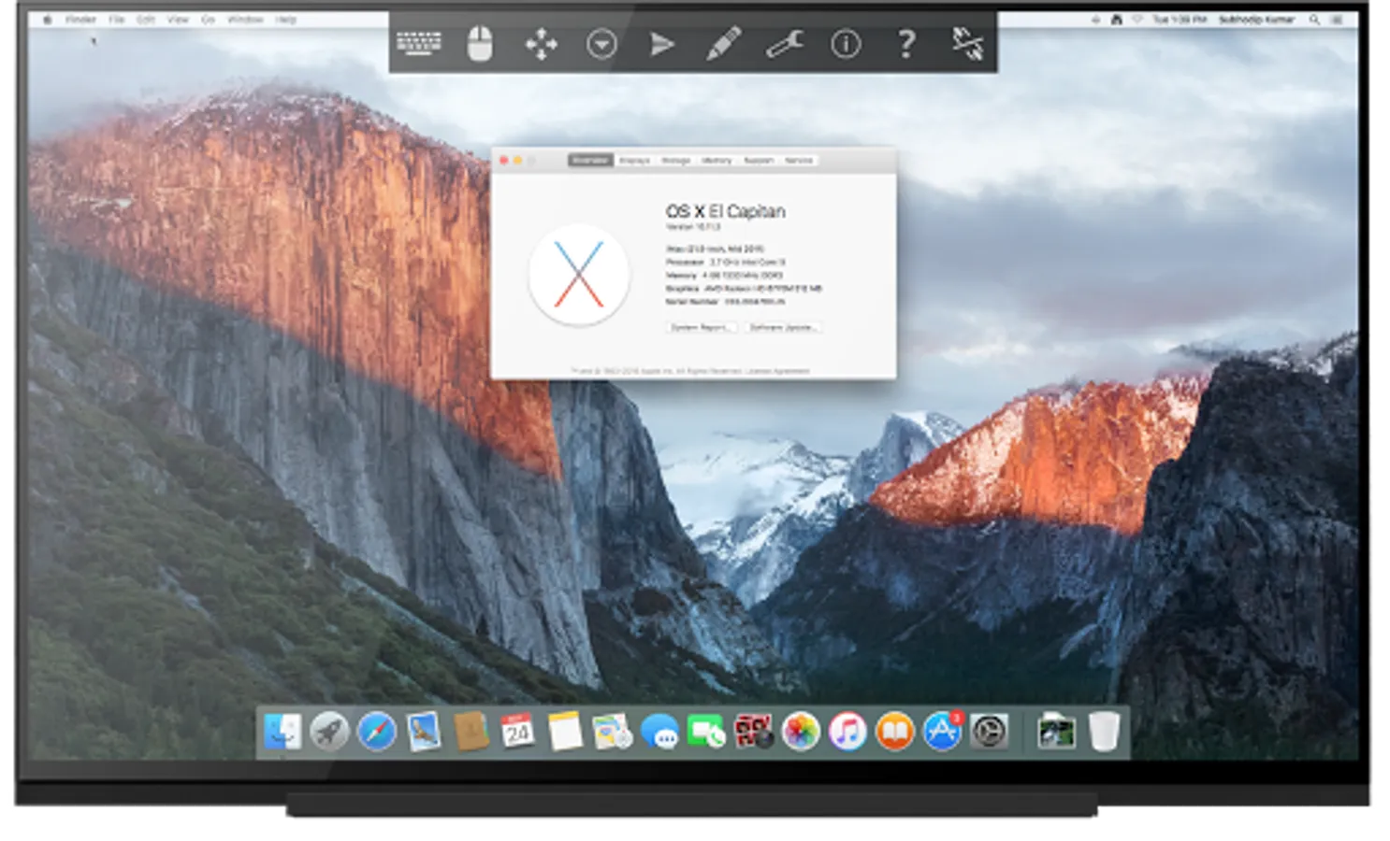Open Notes from the Dock

click(565, 732)
